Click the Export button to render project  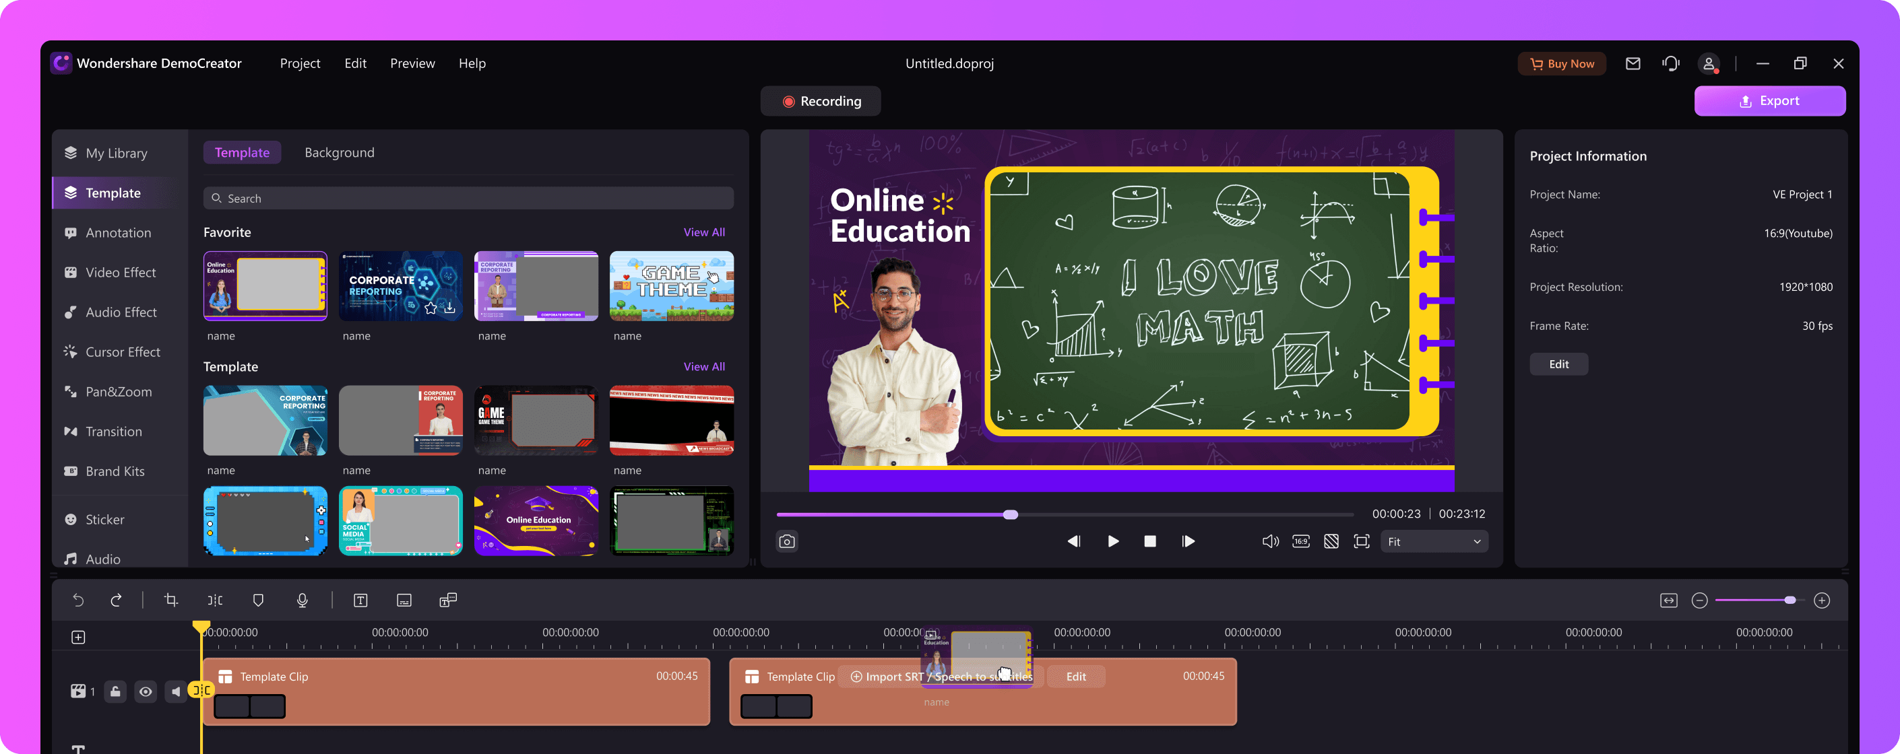1771,100
